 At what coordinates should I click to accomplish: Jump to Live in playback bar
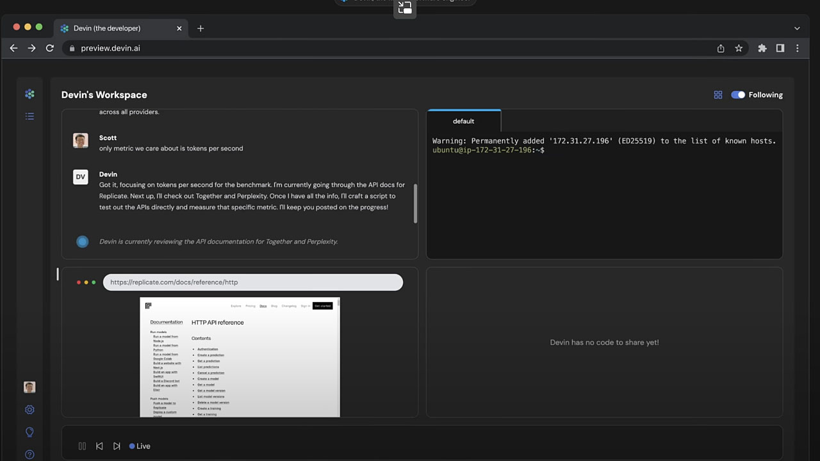click(140, 446)
